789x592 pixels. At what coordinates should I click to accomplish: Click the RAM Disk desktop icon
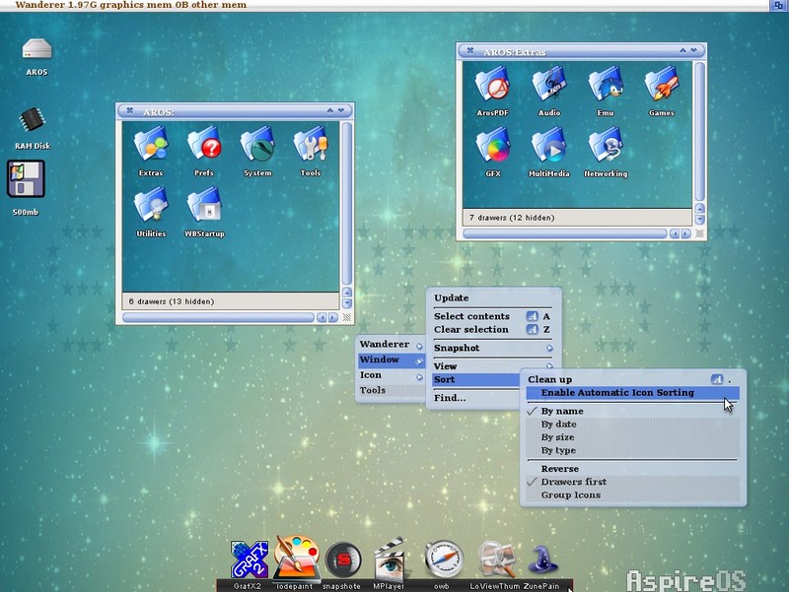pyautogui.click(x=32, y=125)
